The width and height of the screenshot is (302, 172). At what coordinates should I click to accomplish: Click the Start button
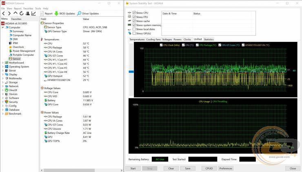tap(133, 168)
